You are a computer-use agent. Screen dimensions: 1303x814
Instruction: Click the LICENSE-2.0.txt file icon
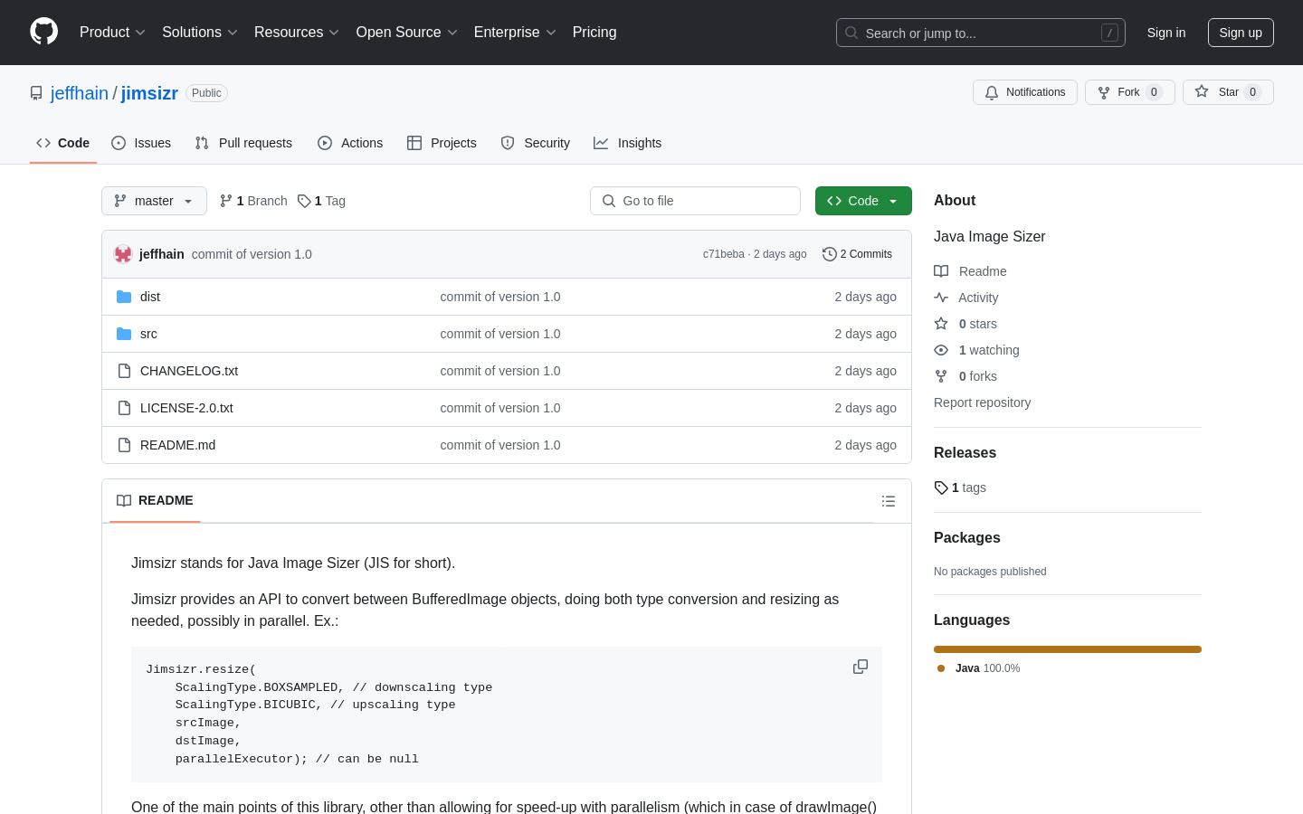[124, 408]
